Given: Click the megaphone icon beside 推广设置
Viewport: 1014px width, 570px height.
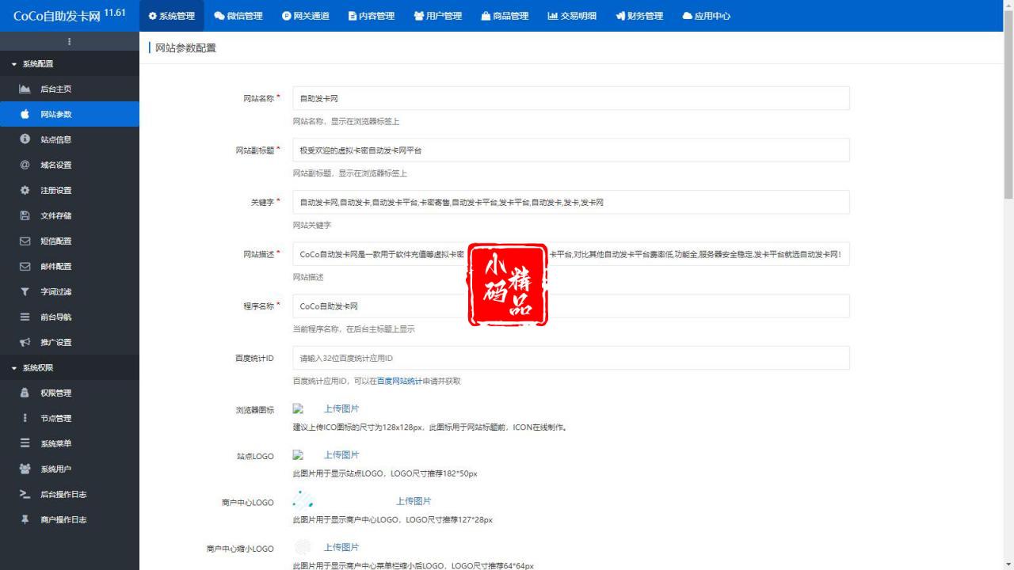Looking at the screenshot, I should pyautogui.click(x=25, y=342).
